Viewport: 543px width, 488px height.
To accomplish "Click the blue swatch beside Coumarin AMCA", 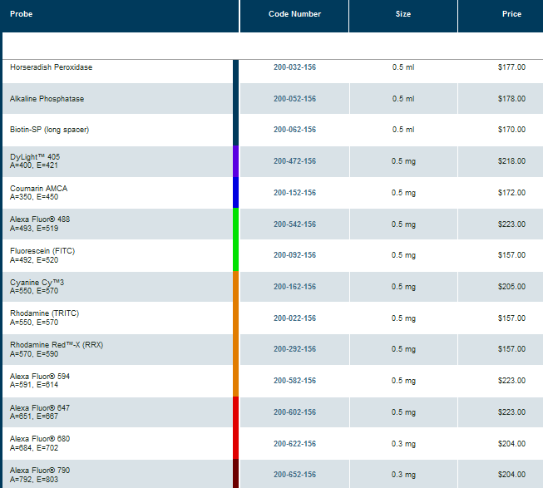I will [236, 193].
